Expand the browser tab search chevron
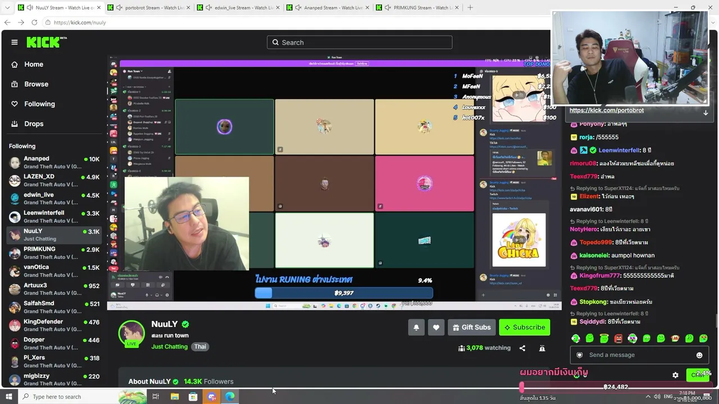 click(7, 8)
